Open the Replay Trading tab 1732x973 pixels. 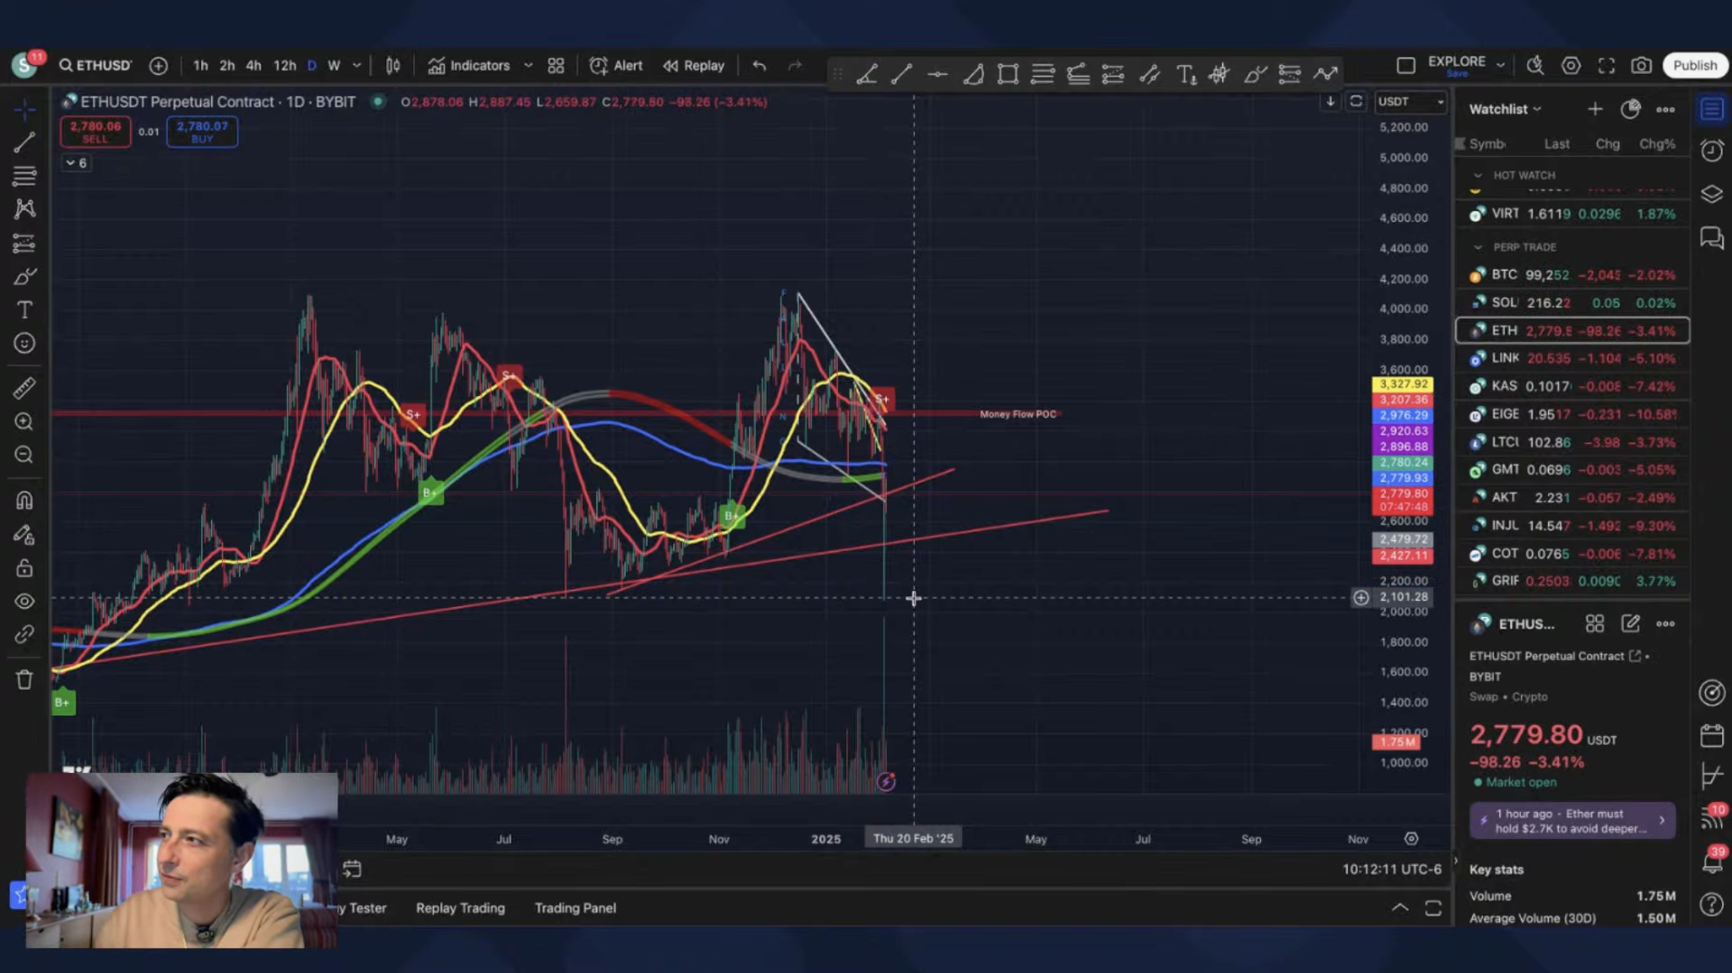pyautogui.click(x=460, y=908)
